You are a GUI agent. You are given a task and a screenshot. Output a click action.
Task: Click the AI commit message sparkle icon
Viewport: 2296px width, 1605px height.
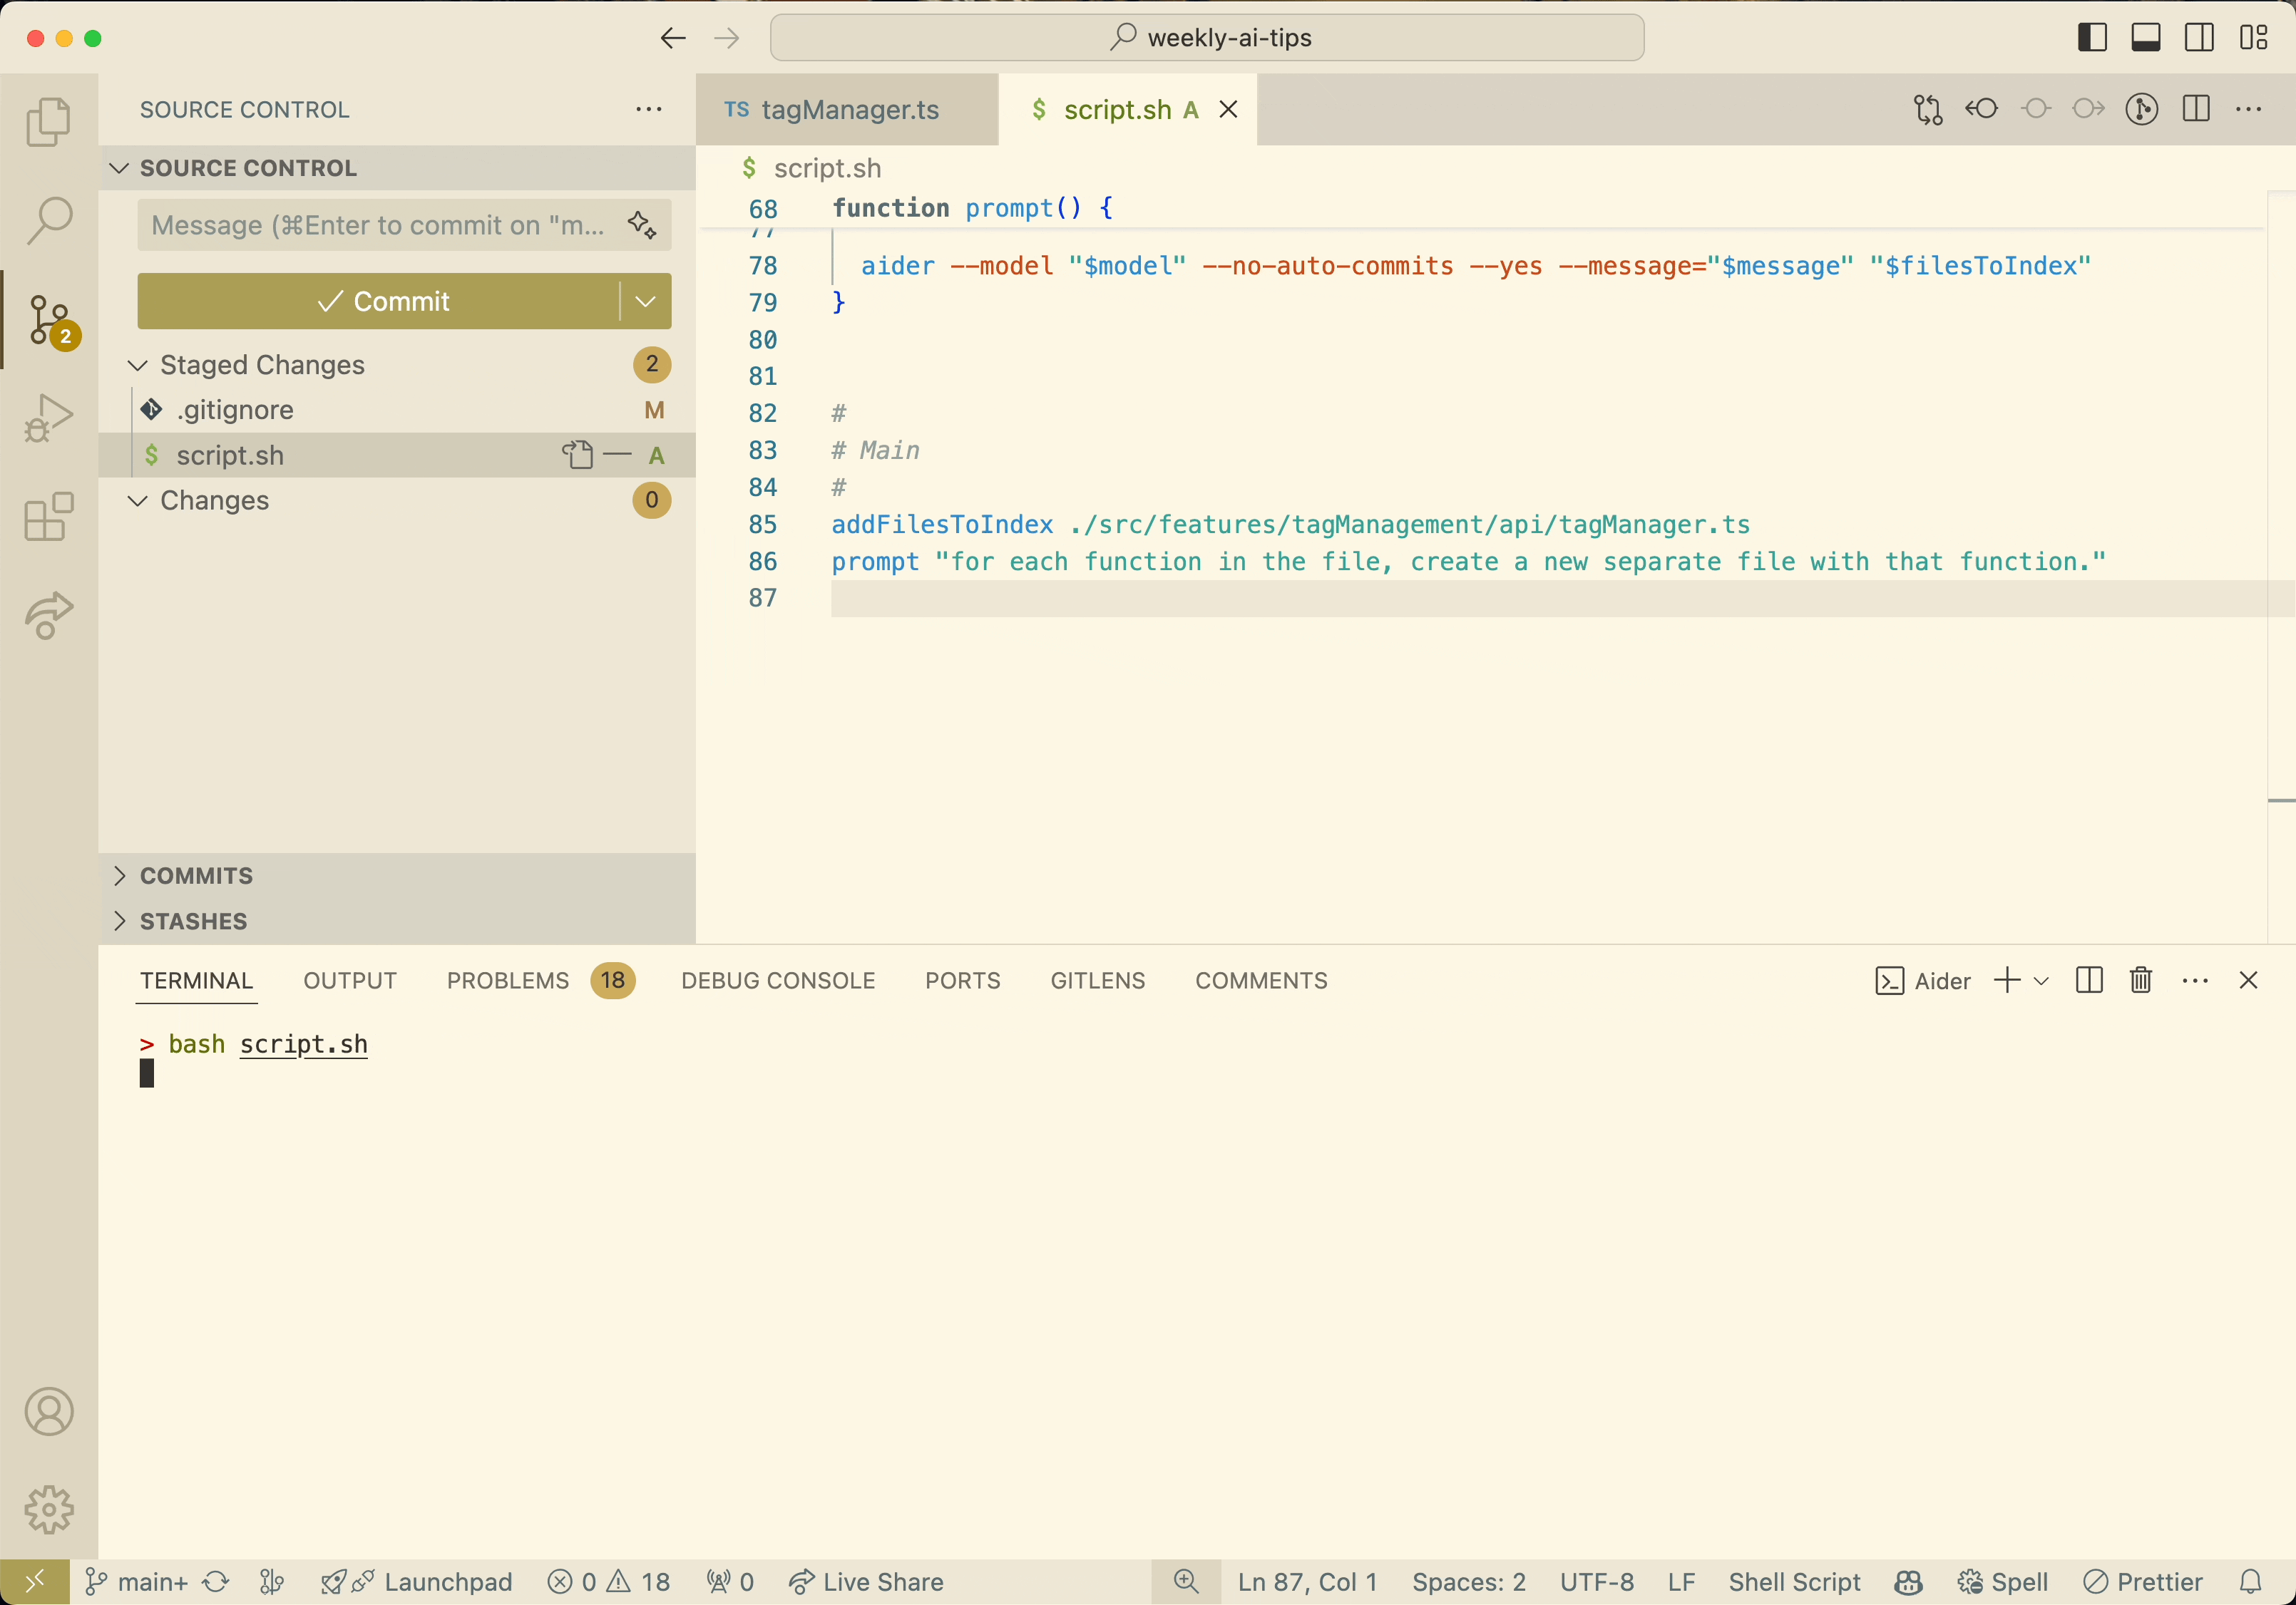(x=642, y=225)
